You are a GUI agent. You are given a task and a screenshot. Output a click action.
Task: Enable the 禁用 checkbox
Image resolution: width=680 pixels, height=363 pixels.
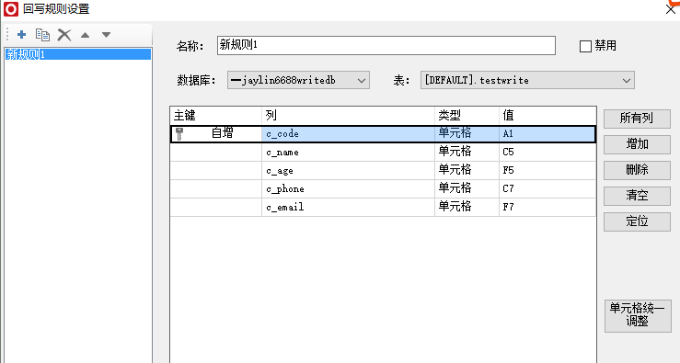pos(585,46)
